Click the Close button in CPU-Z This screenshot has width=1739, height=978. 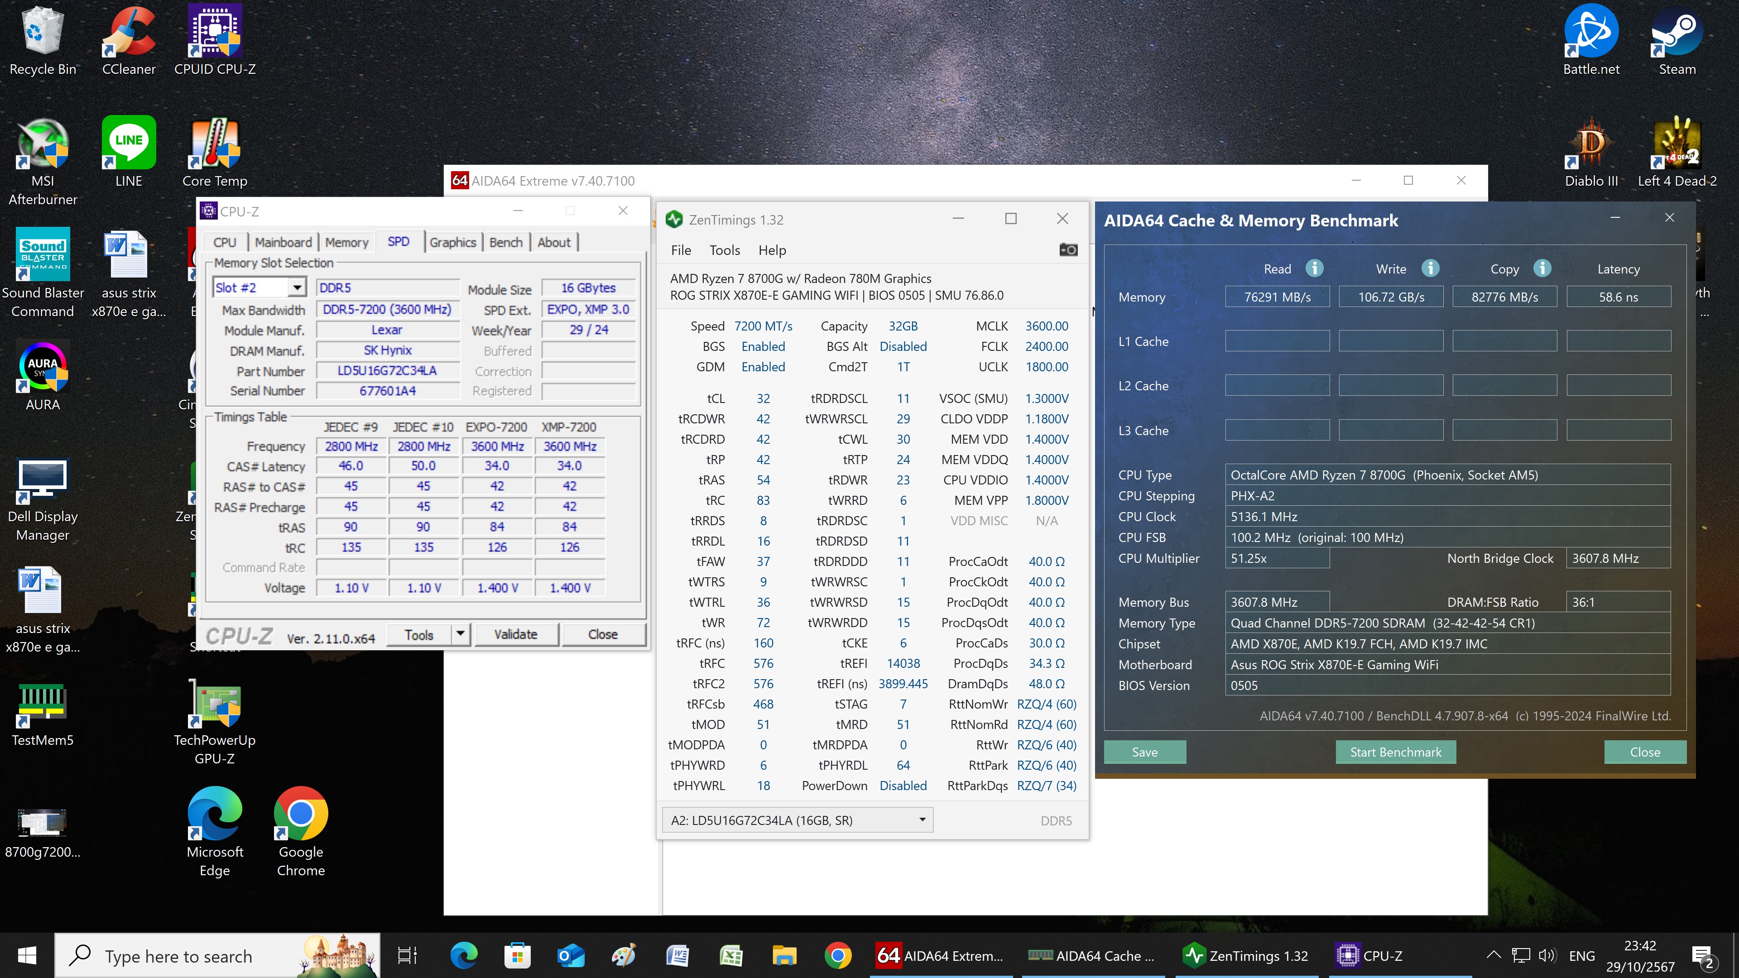[603, 634]
